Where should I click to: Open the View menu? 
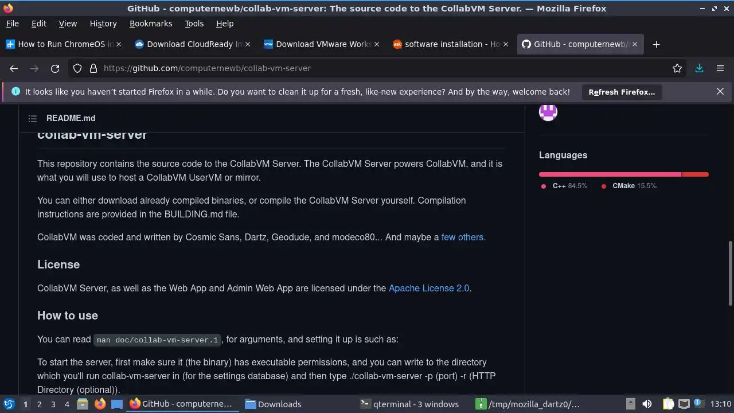[x=68, y=24]
